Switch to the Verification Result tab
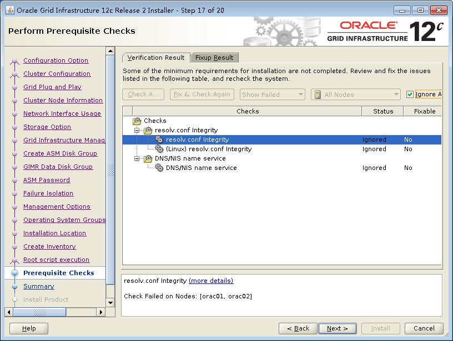This screenshot has height=341, width=453. (155, 58)
